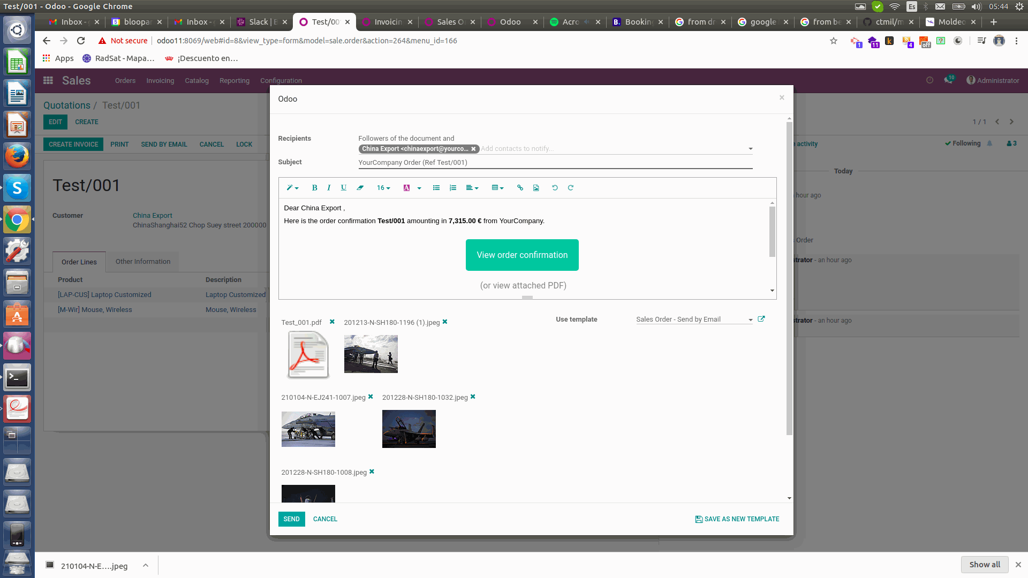1028x578 pixels.
Task: Open Use template dropdown
Action: (694, 320)
